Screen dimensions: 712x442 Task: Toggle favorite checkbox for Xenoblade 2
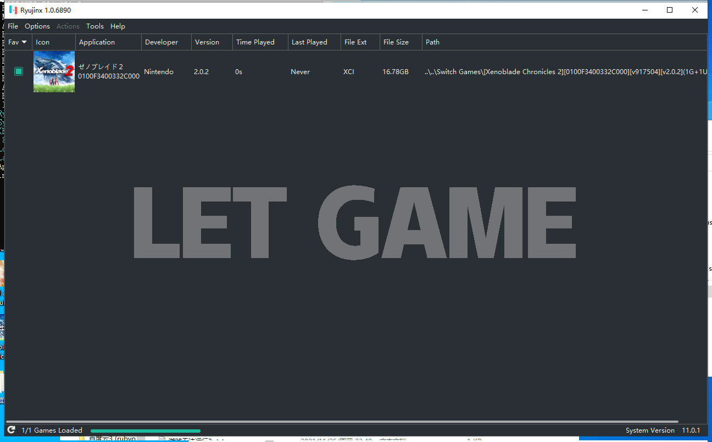(19, 71)
